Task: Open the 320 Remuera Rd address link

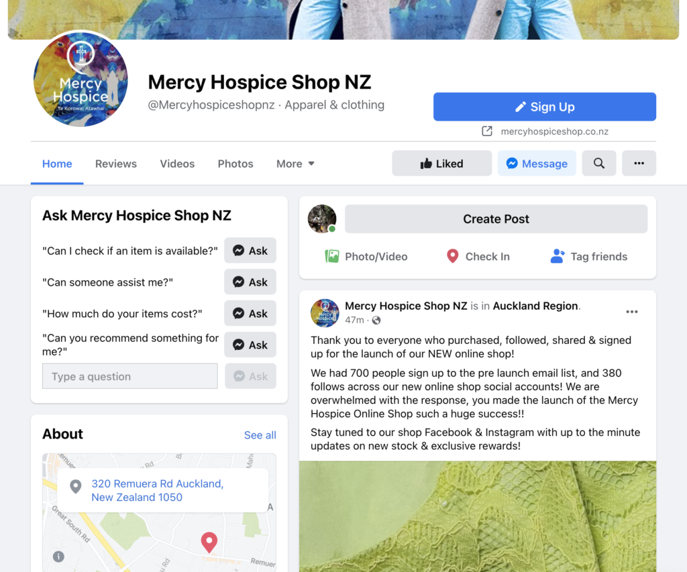Action: click(x=157, y=491)
